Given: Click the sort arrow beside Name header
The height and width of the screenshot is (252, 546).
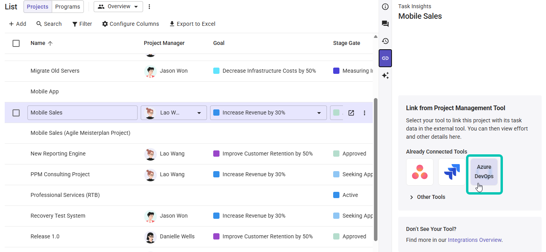Looking at the screenshot, I should (x=50, y=43).
